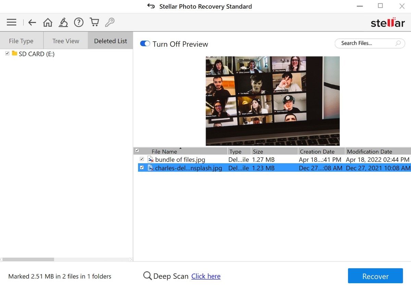Click 'Dec 27, 2021 10:08 AM' modification date

[378, 168]
